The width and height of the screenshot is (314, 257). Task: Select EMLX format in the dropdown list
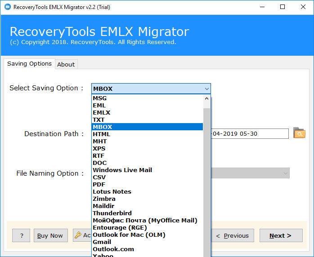click(x=147, y=113)
